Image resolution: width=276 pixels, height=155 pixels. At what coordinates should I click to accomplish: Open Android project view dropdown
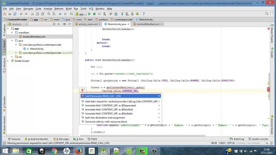click(18, 24)
